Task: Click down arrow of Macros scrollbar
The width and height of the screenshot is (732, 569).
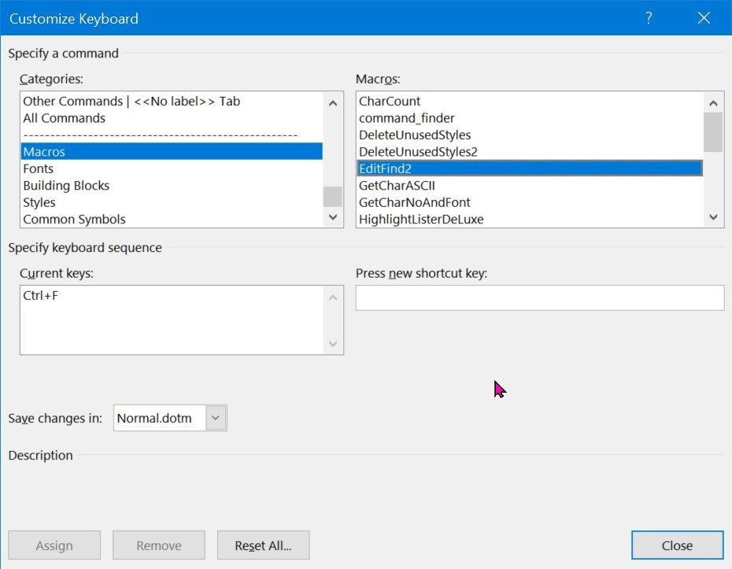Action: coord(713,217)
